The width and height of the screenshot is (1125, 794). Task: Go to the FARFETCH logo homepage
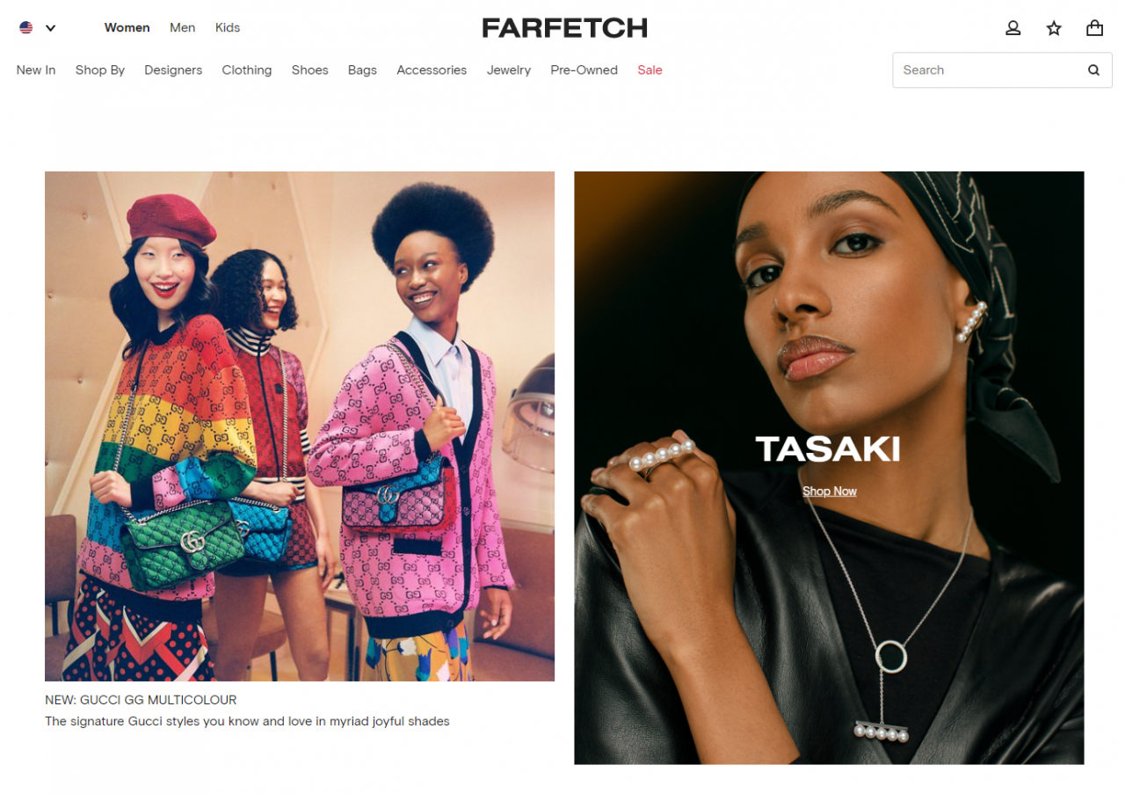564,28
